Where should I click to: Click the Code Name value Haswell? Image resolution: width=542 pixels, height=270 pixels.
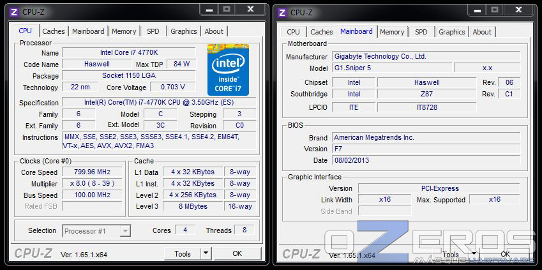click(97, 64)
